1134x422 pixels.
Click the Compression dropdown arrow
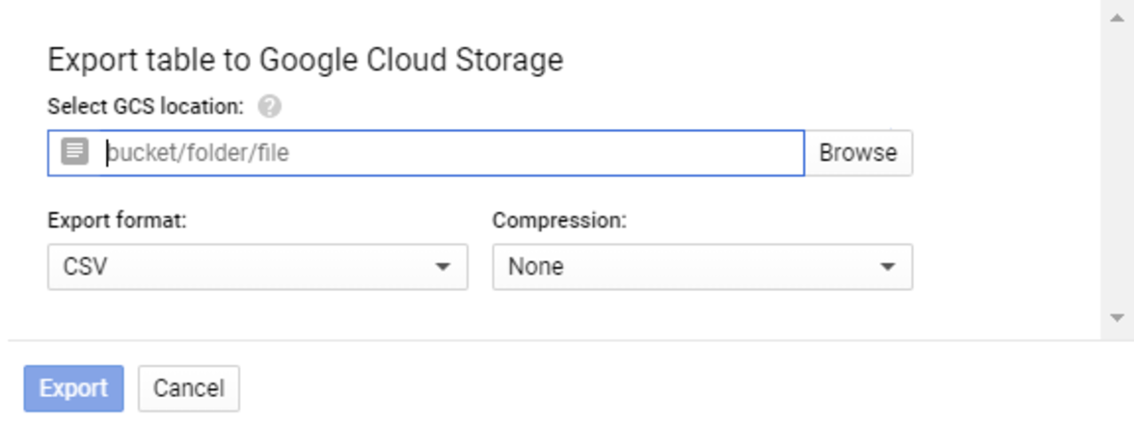[888, 267]
